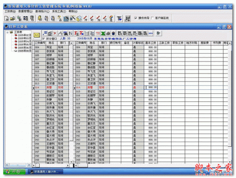Click the 职务工资 column header
Screen dimensions: 236x178
coord(178,43)
